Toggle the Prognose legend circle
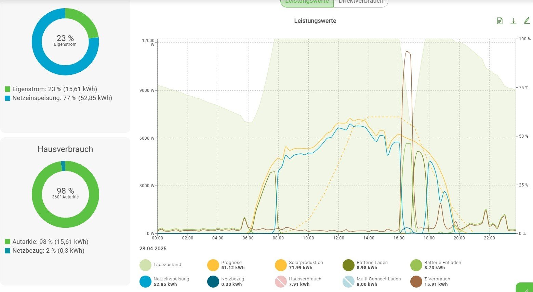This screenshot has width=533, height=292. [x=213, y=265]
